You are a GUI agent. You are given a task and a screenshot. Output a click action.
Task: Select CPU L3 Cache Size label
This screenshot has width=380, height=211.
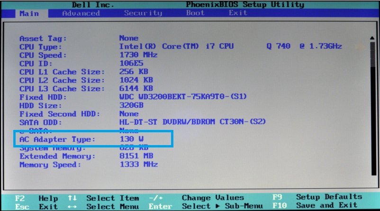[62, 89]
